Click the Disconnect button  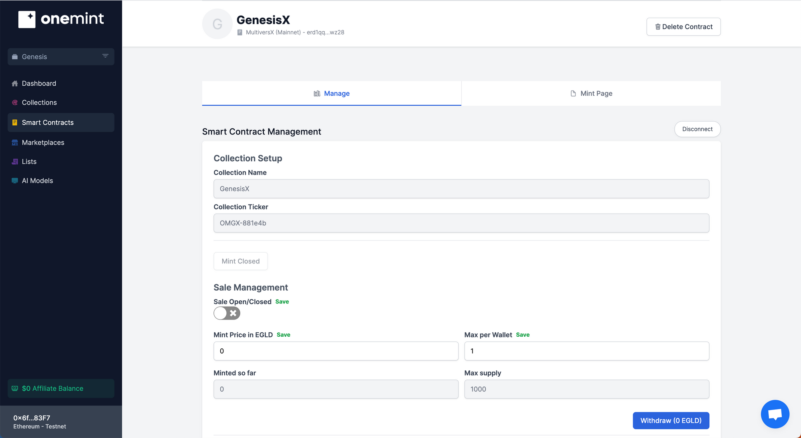(697, 129)
